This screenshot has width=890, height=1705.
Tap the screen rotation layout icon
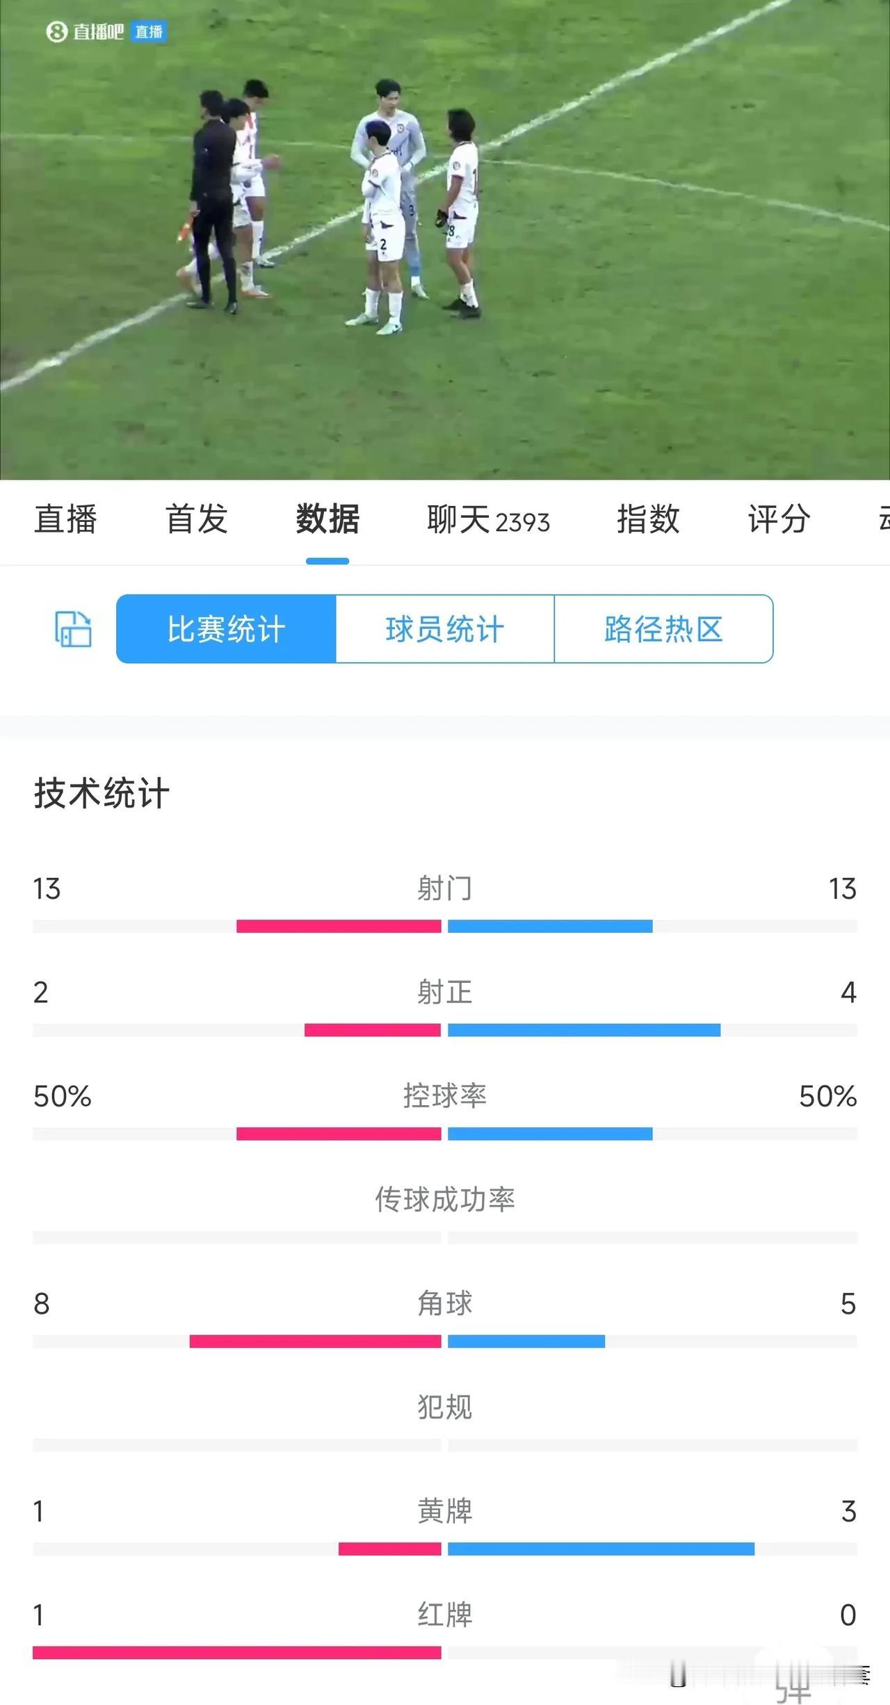pyautogui.click(x=73, y=629)
